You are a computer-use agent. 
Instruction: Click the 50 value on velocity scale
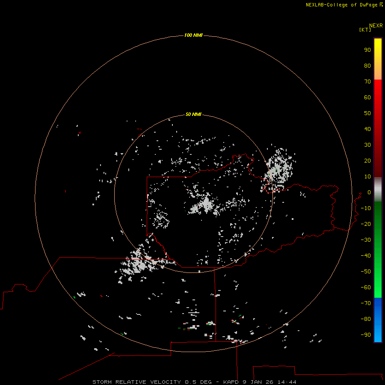tap(367, 113)
